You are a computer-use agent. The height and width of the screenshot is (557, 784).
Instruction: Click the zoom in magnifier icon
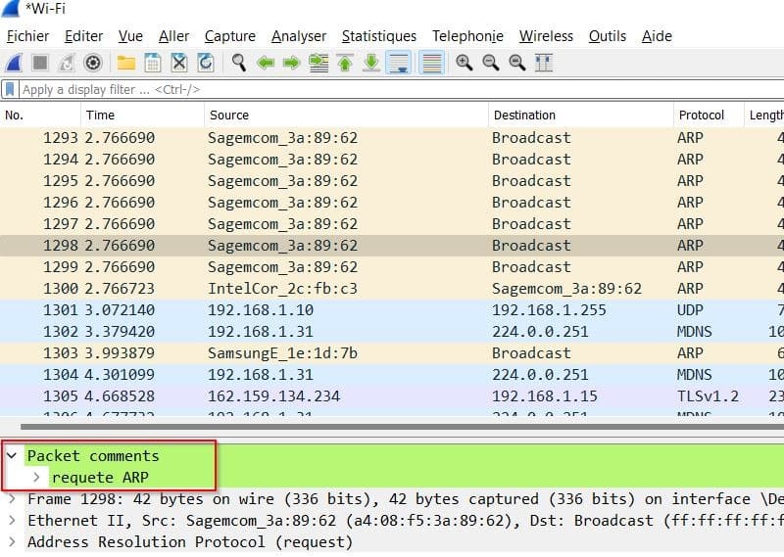(464, 63)
